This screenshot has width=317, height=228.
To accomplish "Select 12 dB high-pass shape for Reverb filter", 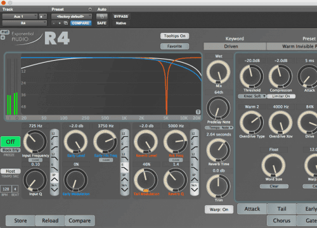I will coord(194,136).
